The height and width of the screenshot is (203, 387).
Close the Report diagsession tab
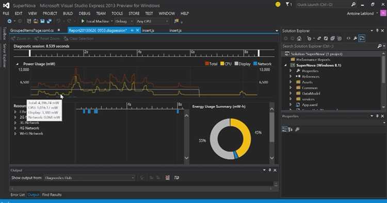point(137,30)
